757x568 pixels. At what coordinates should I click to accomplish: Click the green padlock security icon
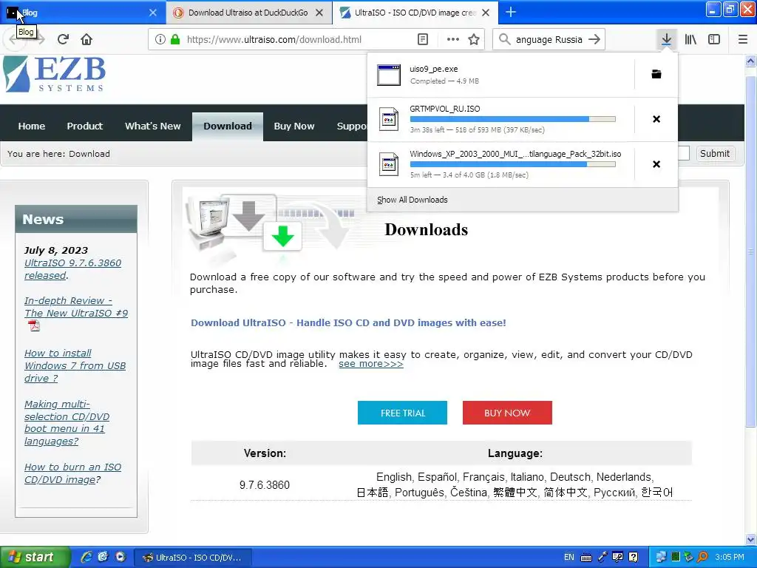[175, 40]
